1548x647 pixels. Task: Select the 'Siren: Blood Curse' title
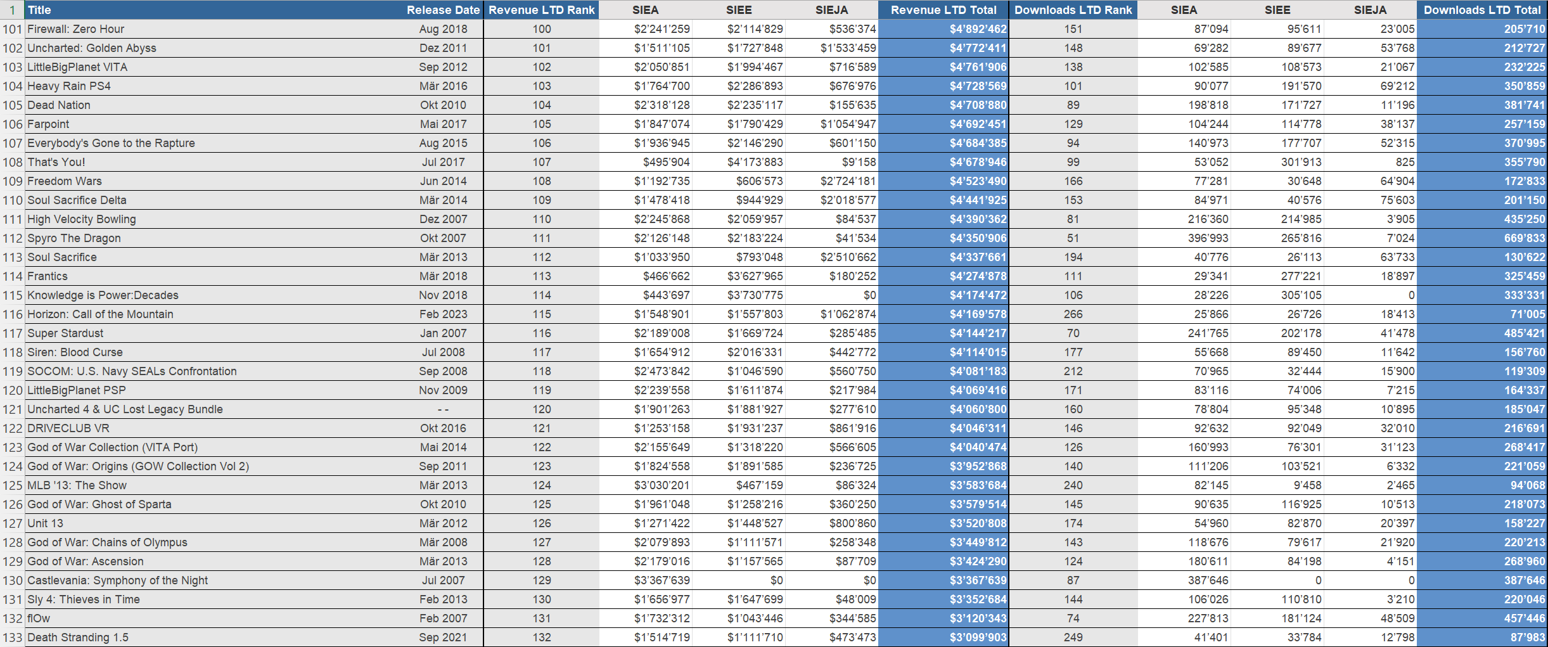214,352
